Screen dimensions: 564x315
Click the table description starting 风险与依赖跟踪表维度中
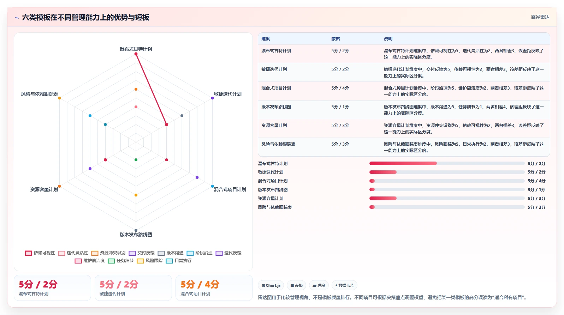(x=464, y=147)
